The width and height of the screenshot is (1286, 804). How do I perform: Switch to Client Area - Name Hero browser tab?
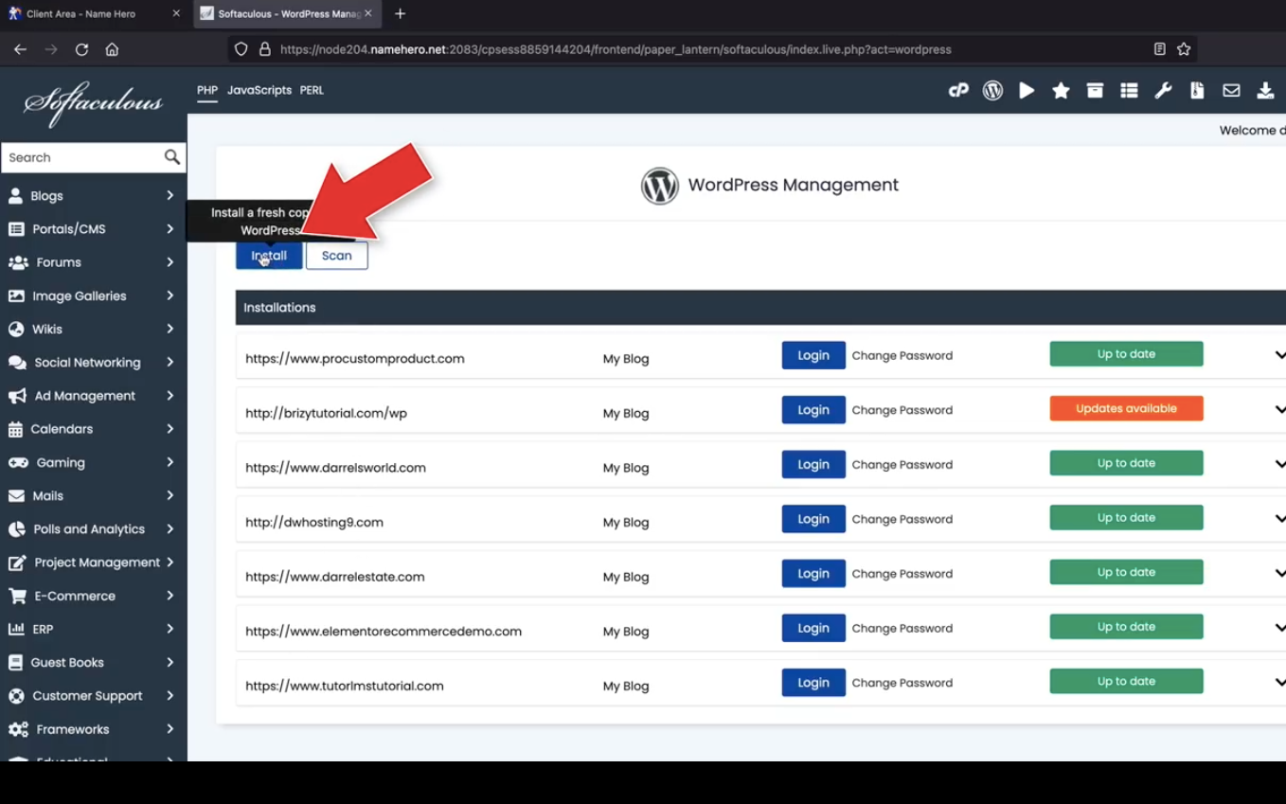coord(94,14)
